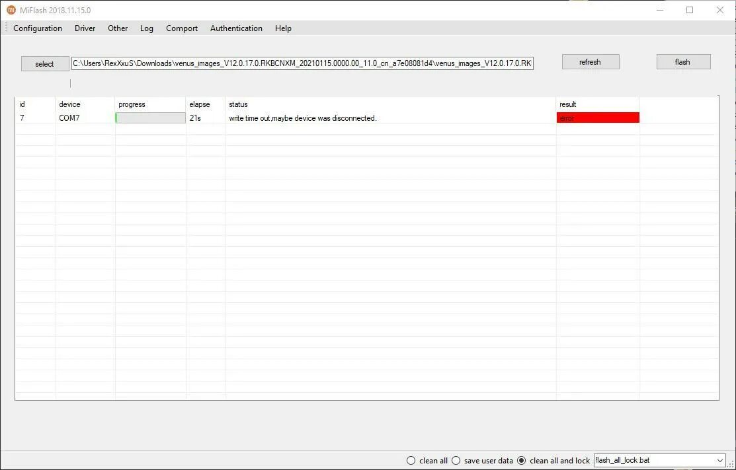Click the progress column header
Screen dimensions: 736x470
[150, 104]
